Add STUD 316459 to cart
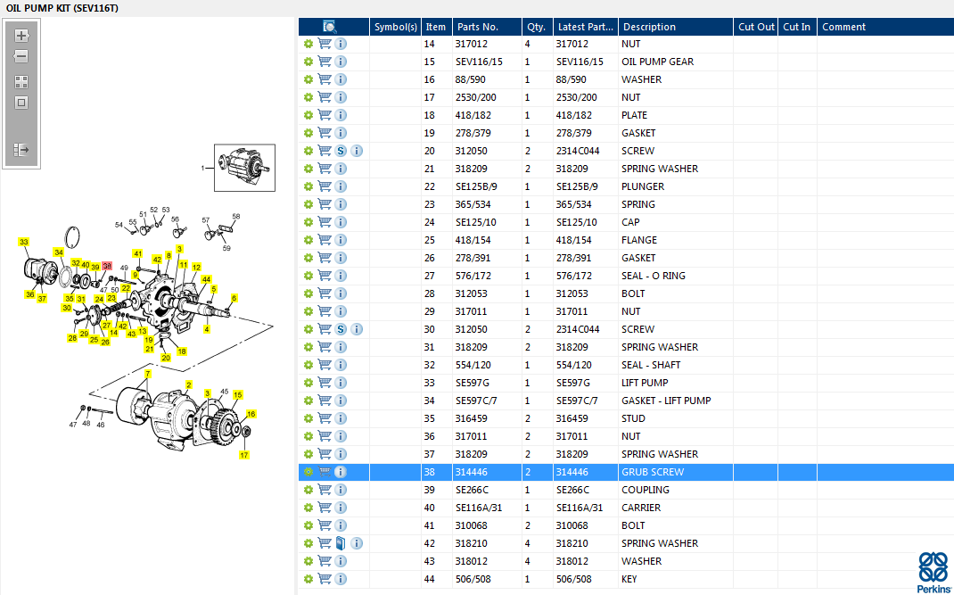The image size is (954, 595). (x=325, y=418)
